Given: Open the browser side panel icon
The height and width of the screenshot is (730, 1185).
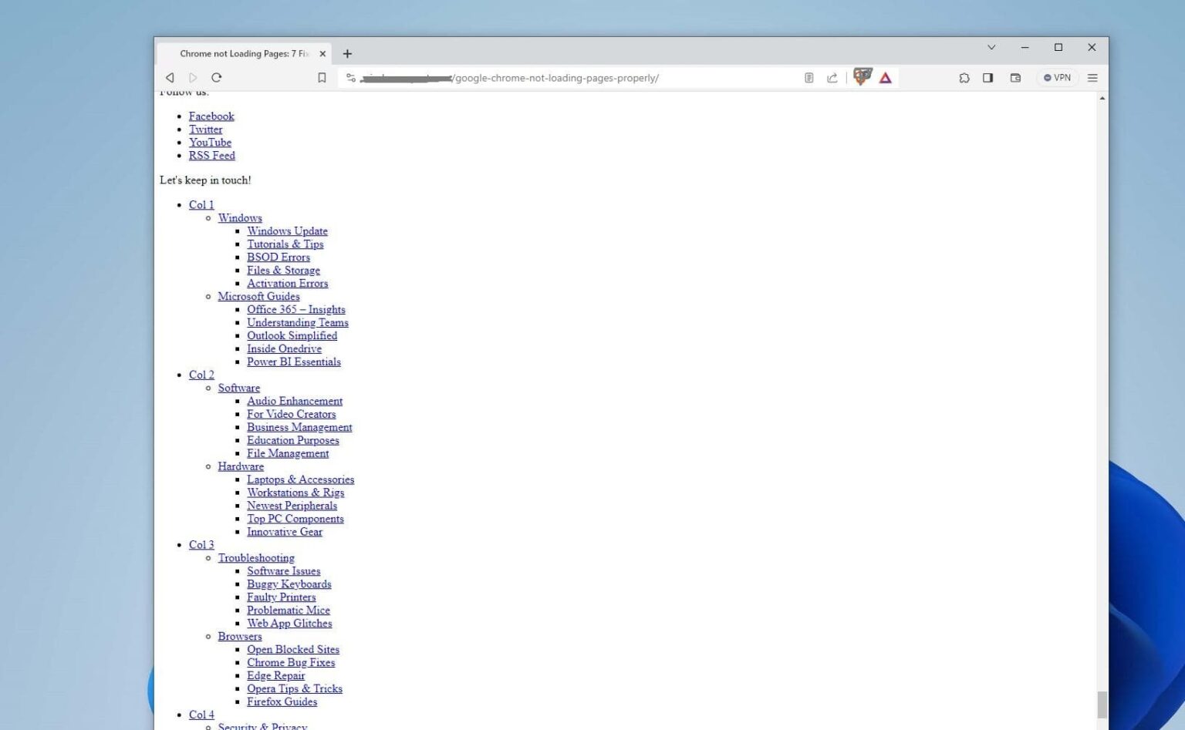Looking at the screenshot, I should click(x=988, y=77).
